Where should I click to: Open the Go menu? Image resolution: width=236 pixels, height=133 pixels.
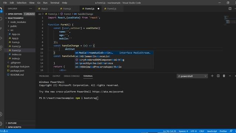coord(39,3)
